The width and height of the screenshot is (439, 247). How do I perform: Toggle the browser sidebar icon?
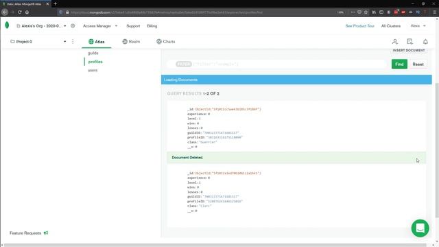[x=381, y=12]
